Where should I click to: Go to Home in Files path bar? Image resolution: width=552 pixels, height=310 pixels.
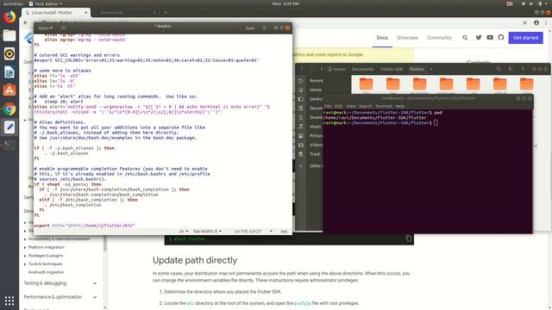coord(336,69)
